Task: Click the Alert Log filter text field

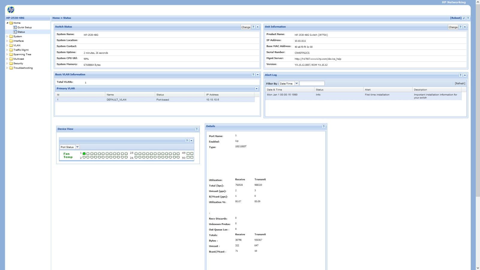Action: [x=312, y=83]
